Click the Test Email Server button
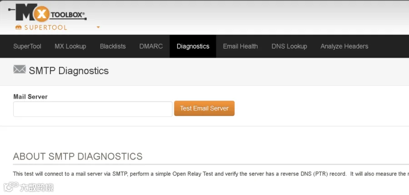 pyautogui.click(x=204, y=108)
